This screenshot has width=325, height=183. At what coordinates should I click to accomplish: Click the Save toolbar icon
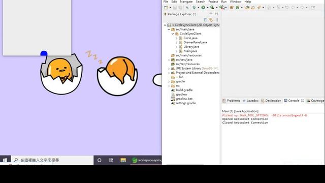[175, 8]
